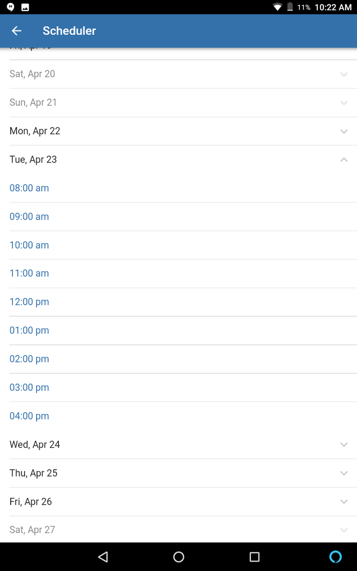Image resolution: width=357 pixels, height=571 pixels.
Task: Open the recent apps square button
Action: pyautogui.click(x=254, y=557)
